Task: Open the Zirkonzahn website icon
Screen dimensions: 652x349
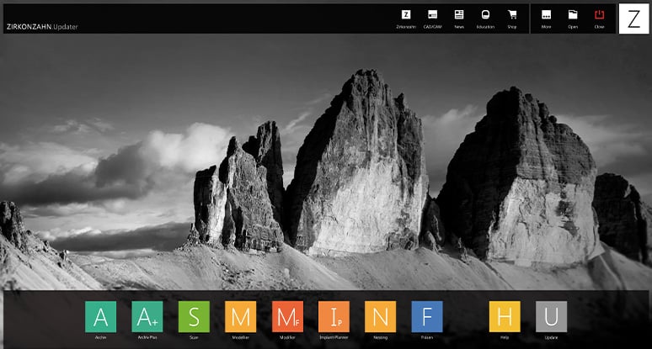Action: pos(406,19)
